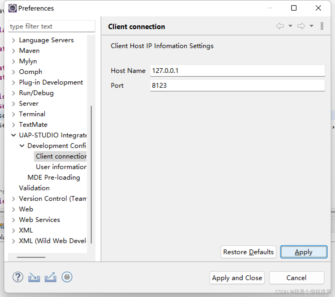
Task: Open the three-dot view menu icon
Action: coord(322,26)
